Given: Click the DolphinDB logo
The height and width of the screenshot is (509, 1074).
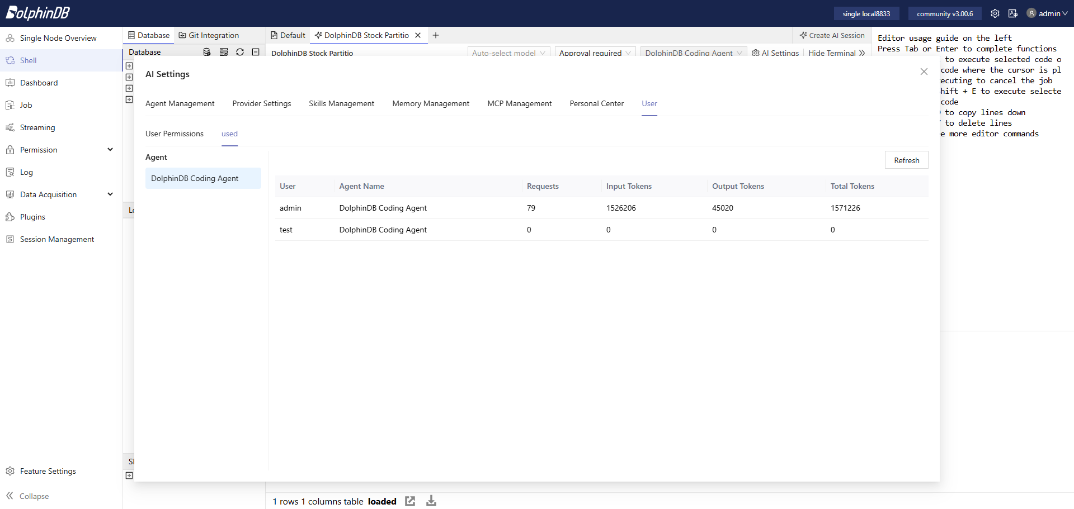Looking at the screenshot, I should tap(37, 13).
